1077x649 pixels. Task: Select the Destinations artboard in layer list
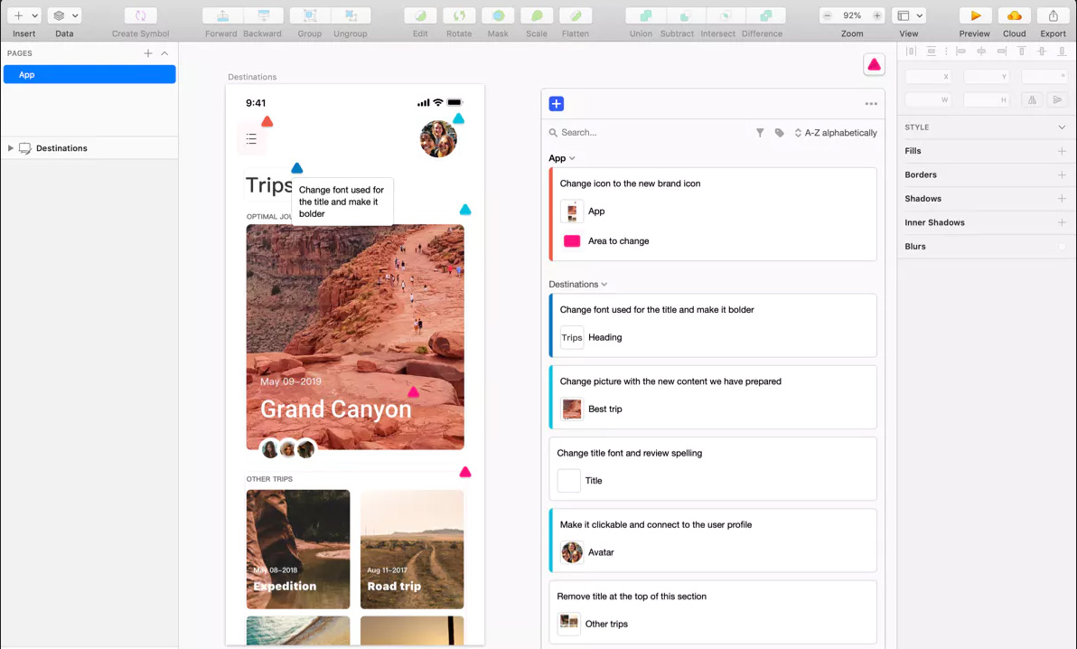(x=89, y=148)
